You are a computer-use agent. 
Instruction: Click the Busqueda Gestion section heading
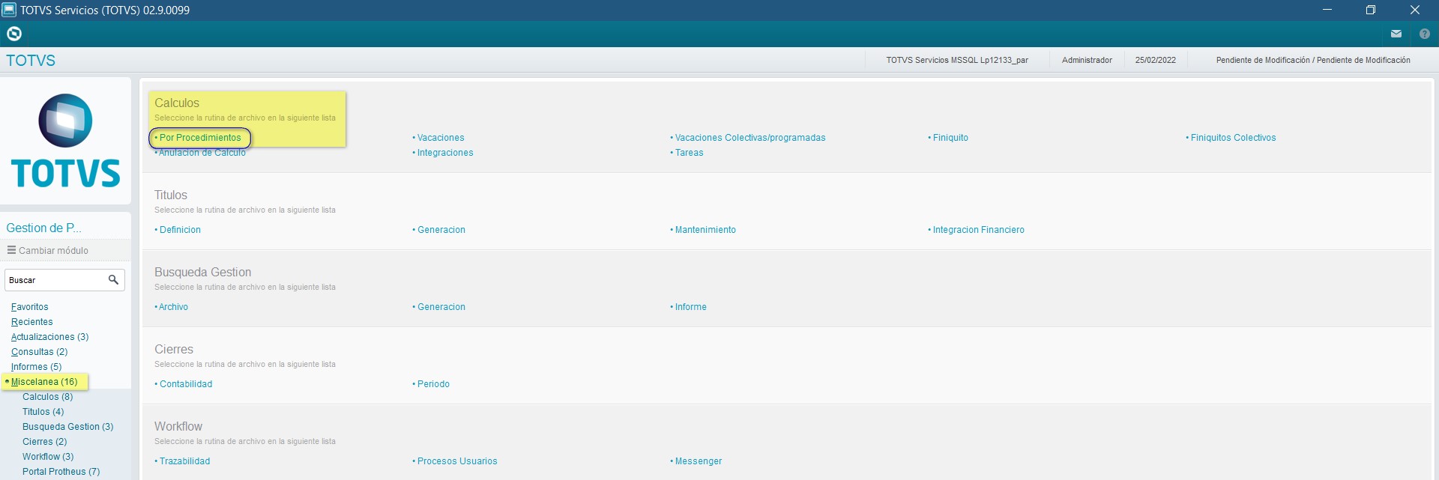203,272
